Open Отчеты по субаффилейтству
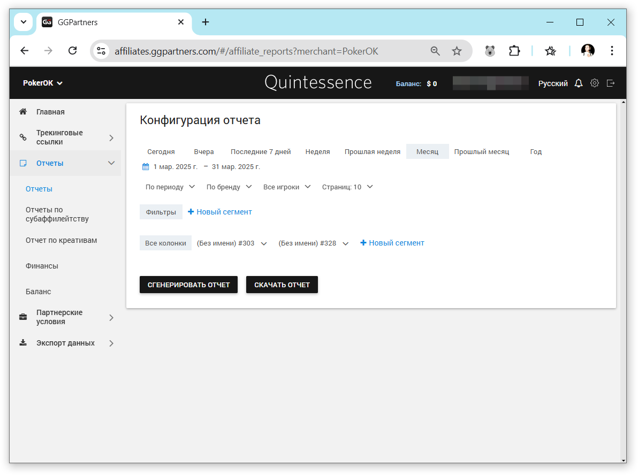This screenshot has height=475, width=638. [x=57, y=214]
